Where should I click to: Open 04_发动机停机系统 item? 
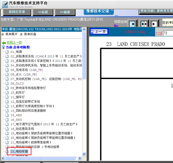click(x=46, y=65)
